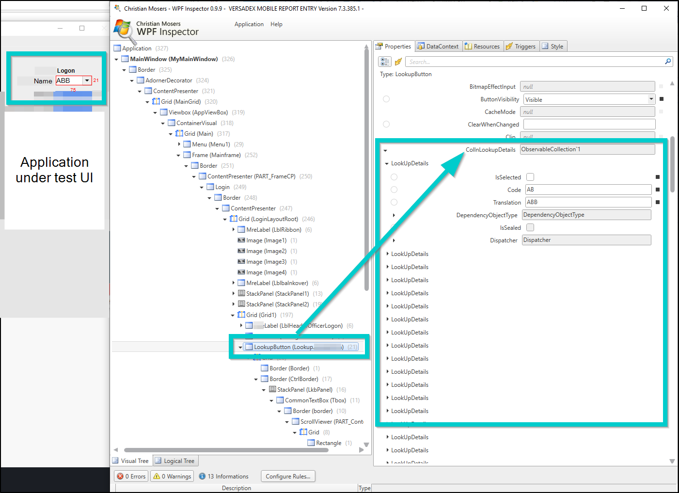This screenshot has width=679, height=493.
Task: Click the blue information icon near 13 Informations
Action: click(203, 477)
